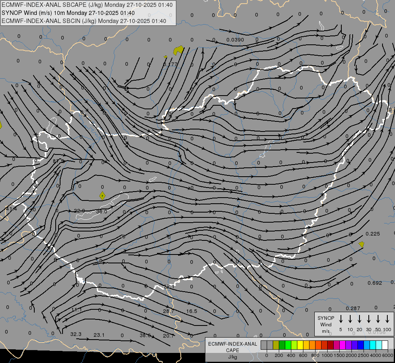This screenshot has height=363, width=395.
Task: Click the 20.7 value label
Action: 169,336
